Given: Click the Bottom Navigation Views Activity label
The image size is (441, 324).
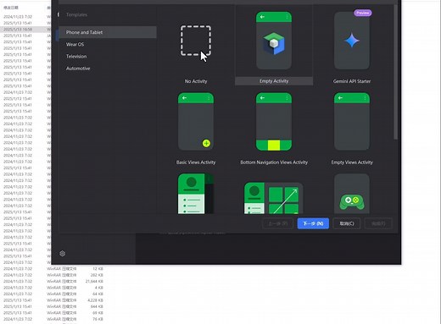Looking at the screenshot, I should pyautogui.click(x=274, y=162).
